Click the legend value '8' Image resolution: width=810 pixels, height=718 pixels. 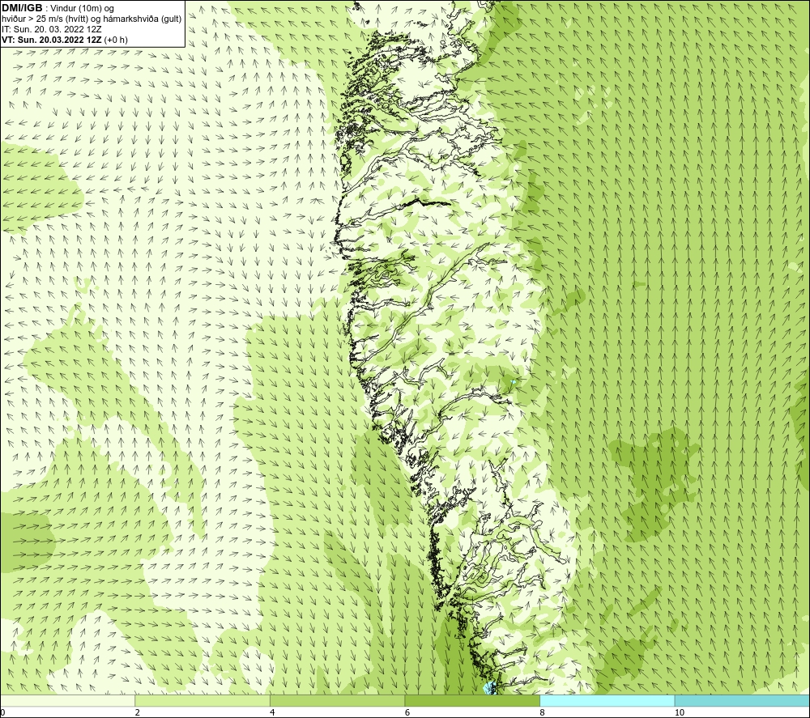click(x=543, y=712)
